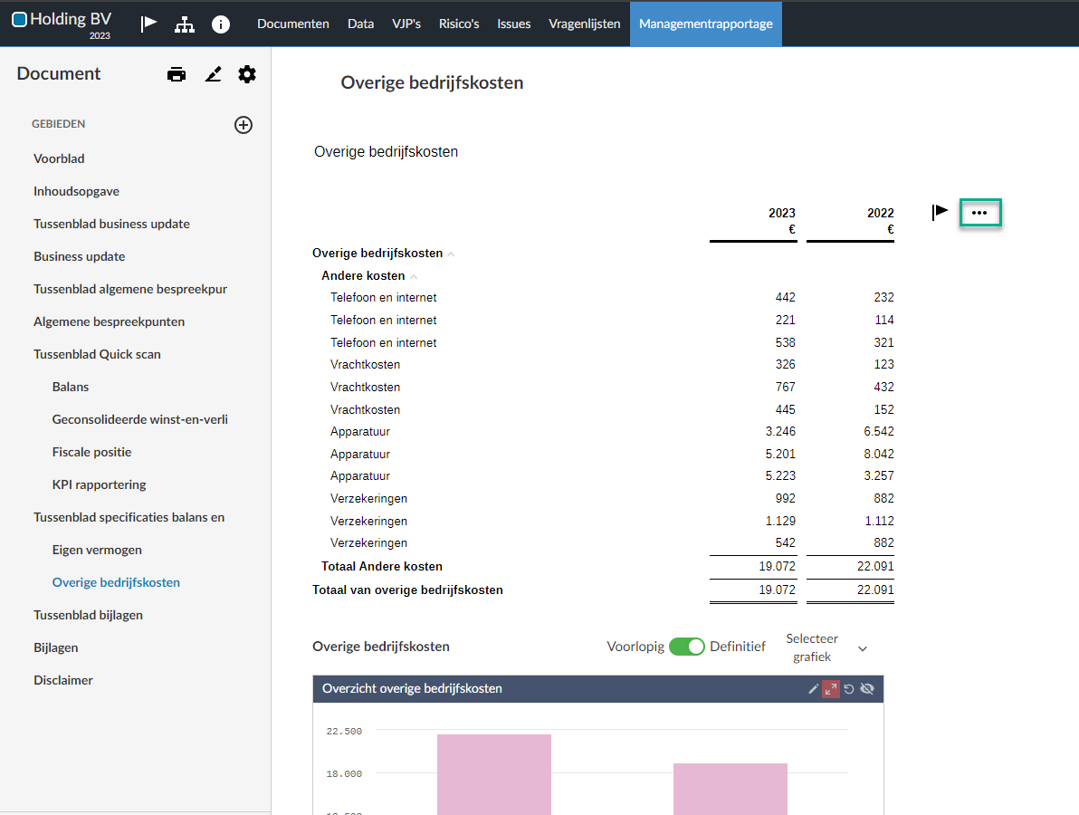1079x815 pixels.
Task: Open the Vragenlijsten menu
Action: [x=584, y=24]
